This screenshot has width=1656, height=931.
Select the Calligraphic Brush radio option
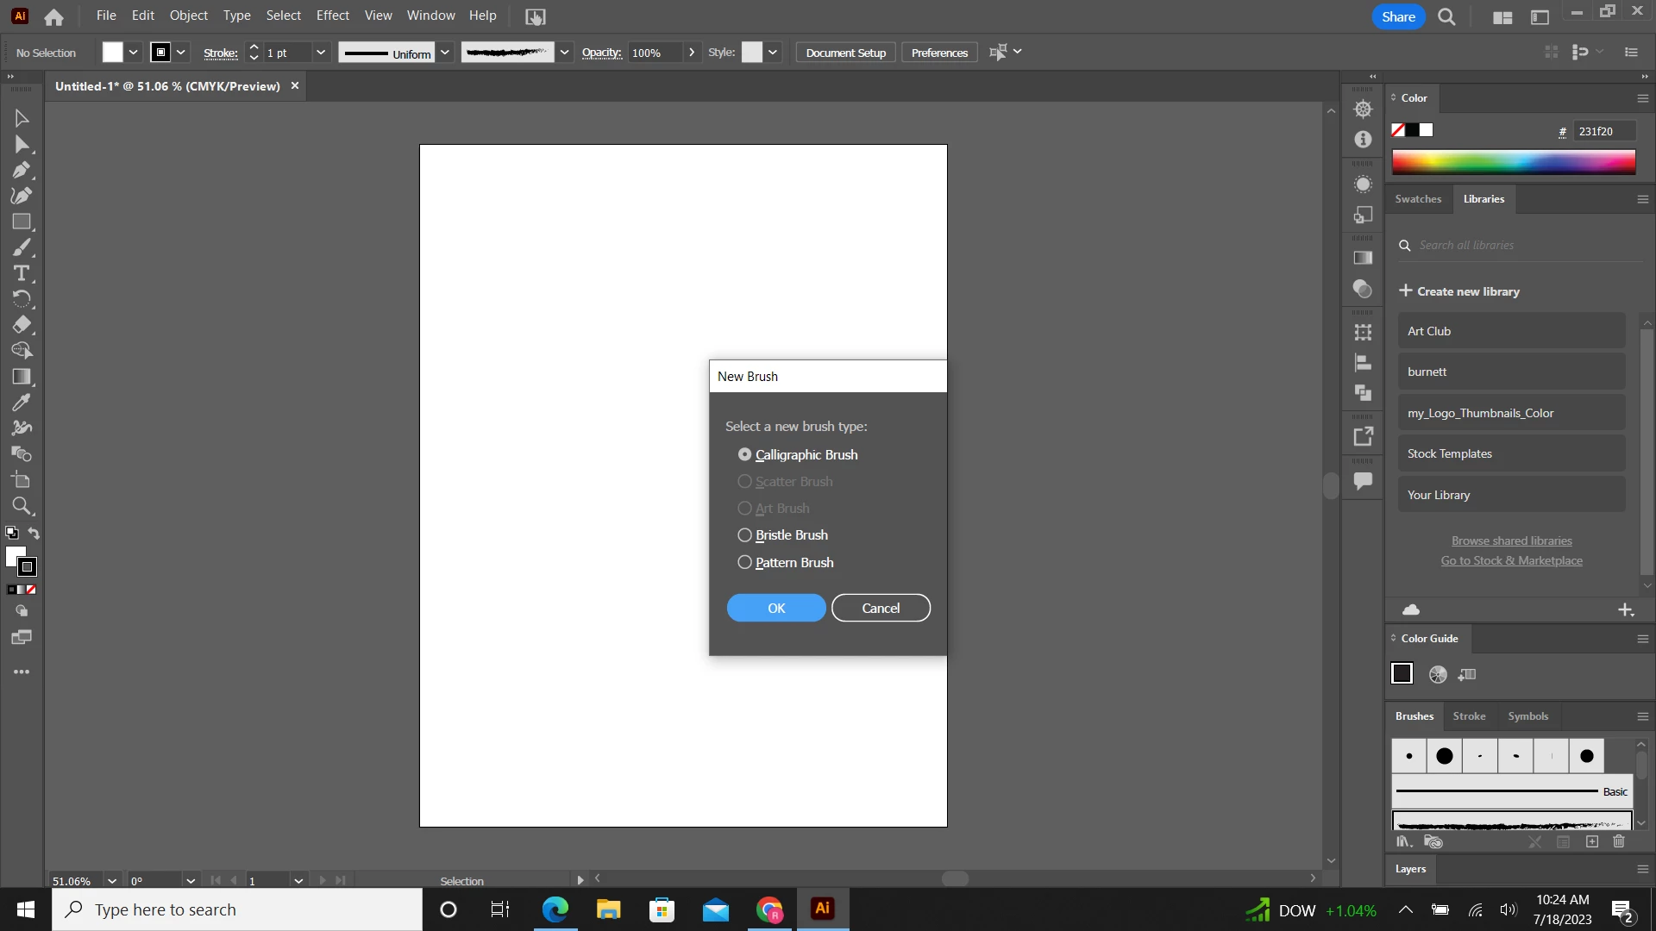tap(744, 454)
